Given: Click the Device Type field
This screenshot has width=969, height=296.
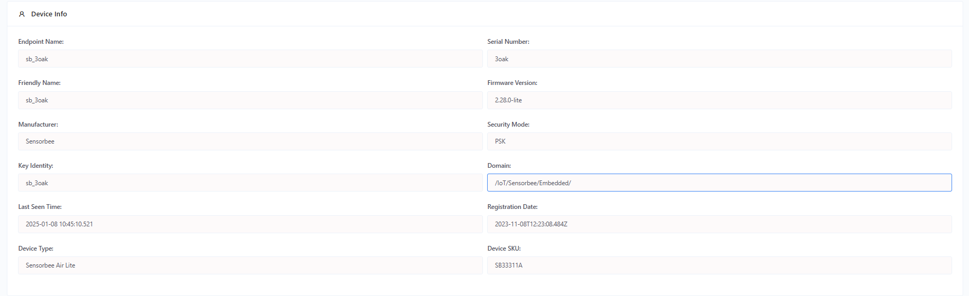Looking at the screenshot, I should click(x=250, y=265).
